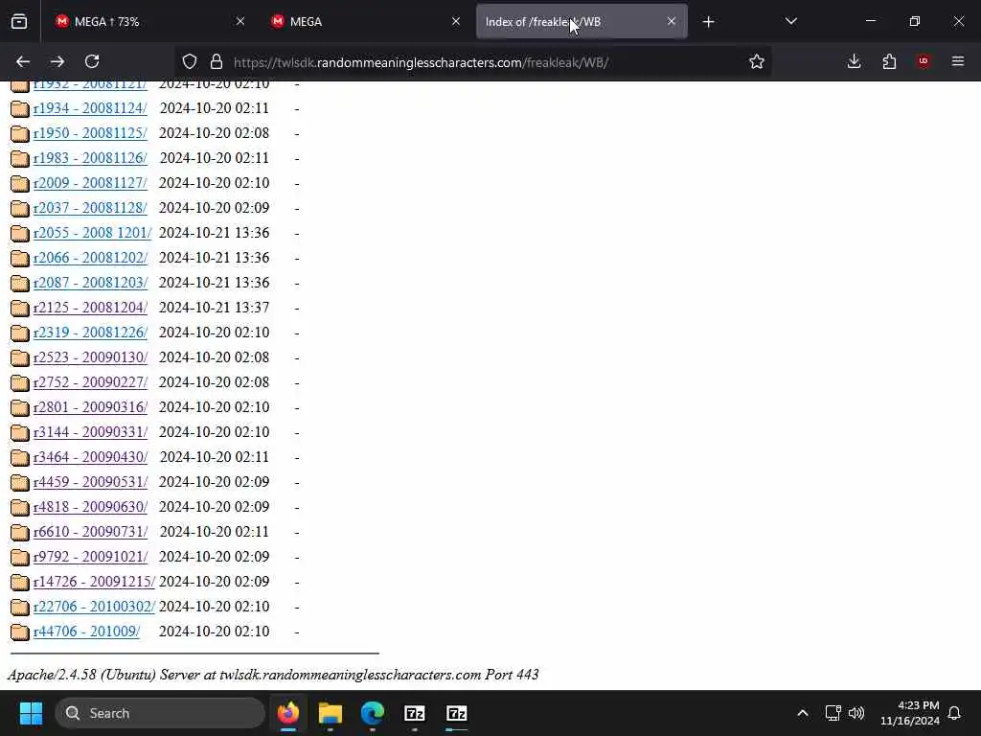Open folder link r4459 - 20090531/
This screenshot has height=736, width=981.
click(x=91, y=482)
